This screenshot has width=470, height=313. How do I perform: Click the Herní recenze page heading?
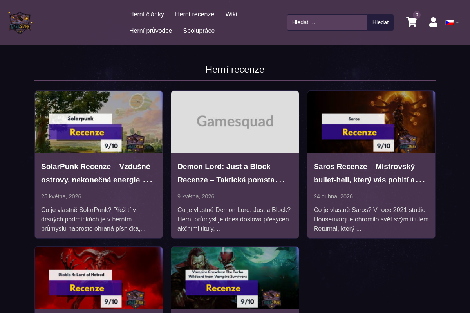pos(235,70)
